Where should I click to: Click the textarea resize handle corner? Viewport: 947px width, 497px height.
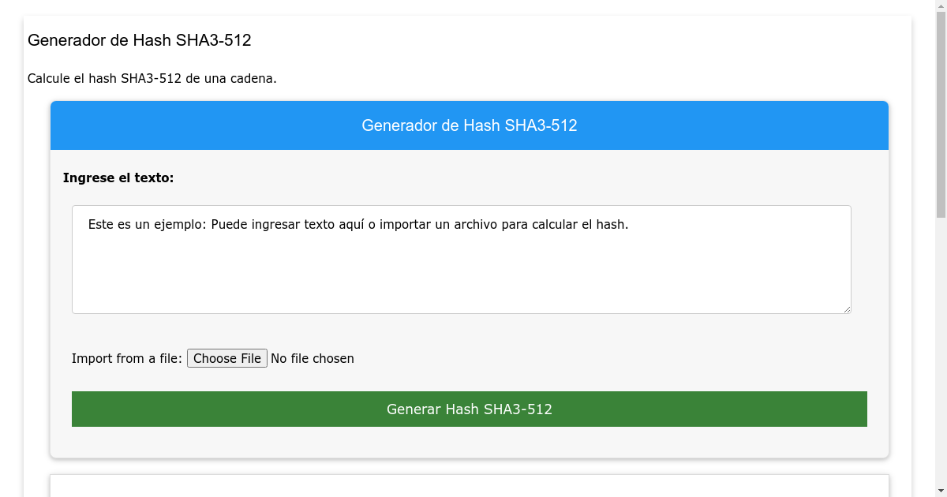(x=848, y=309)
